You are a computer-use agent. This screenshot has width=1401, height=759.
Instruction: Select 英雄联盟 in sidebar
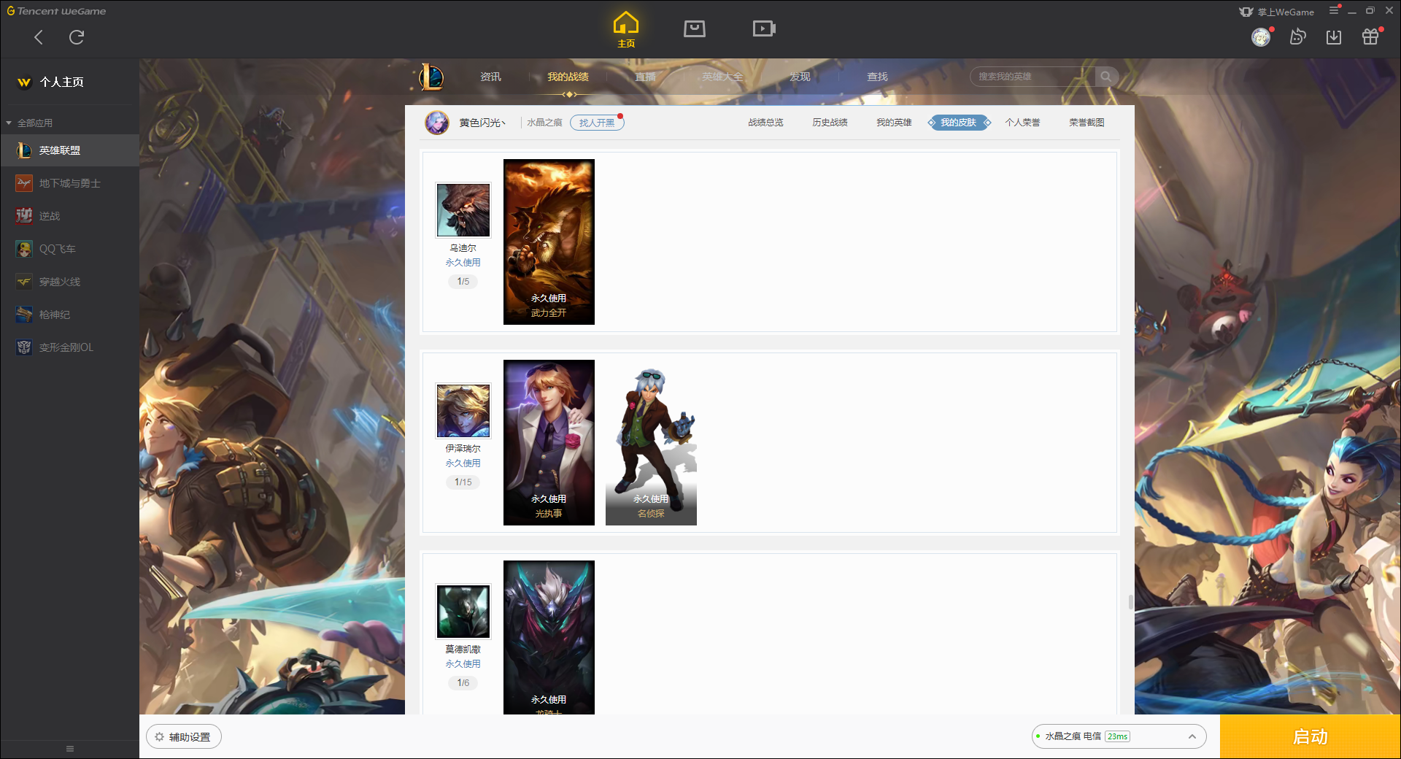[69, 150]
